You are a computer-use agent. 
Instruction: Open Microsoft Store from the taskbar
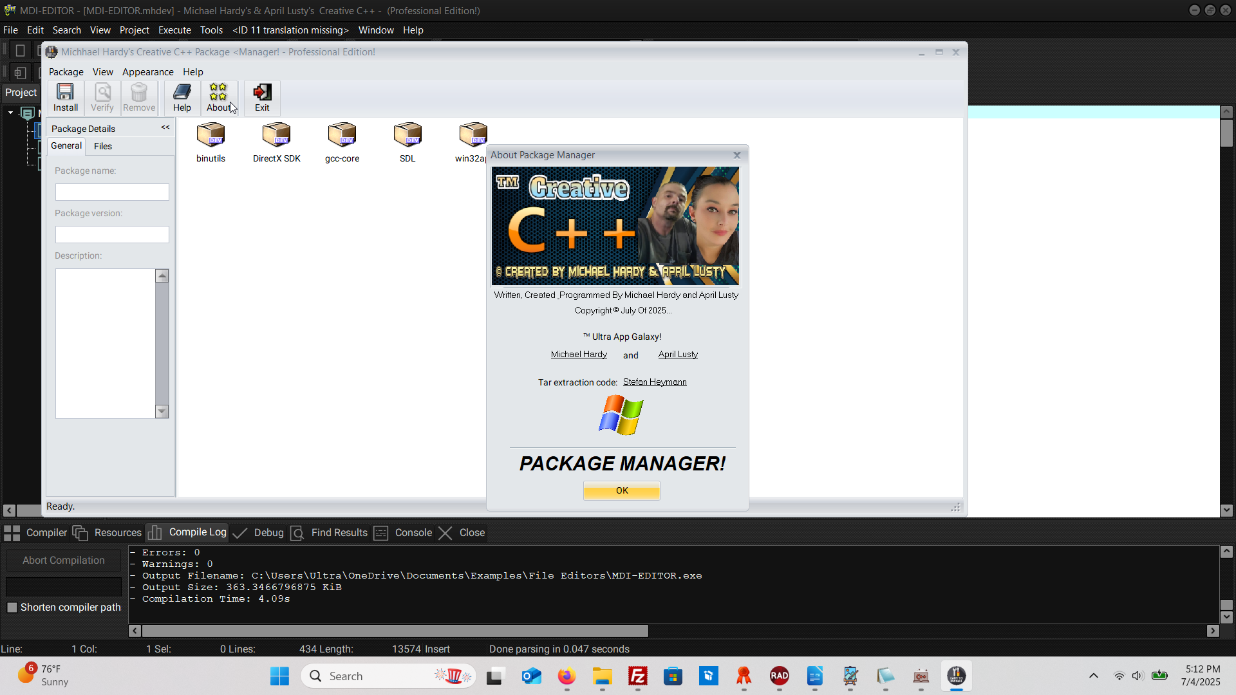673,676
